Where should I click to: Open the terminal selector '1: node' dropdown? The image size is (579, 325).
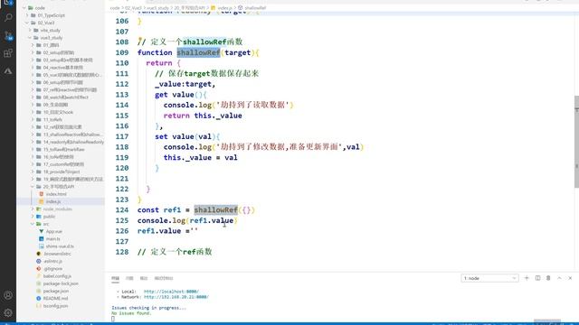pos(489,278)
